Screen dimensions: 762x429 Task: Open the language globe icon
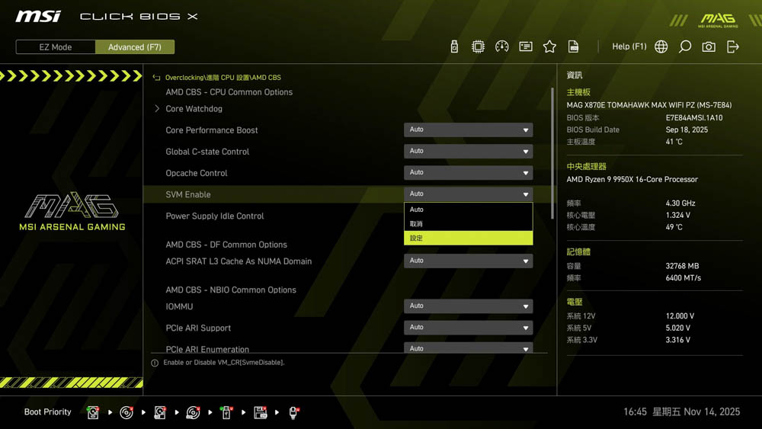tap(661, 46)
